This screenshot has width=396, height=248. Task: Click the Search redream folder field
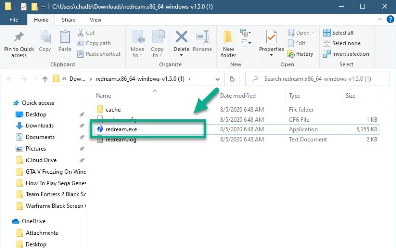pos(317,79)
